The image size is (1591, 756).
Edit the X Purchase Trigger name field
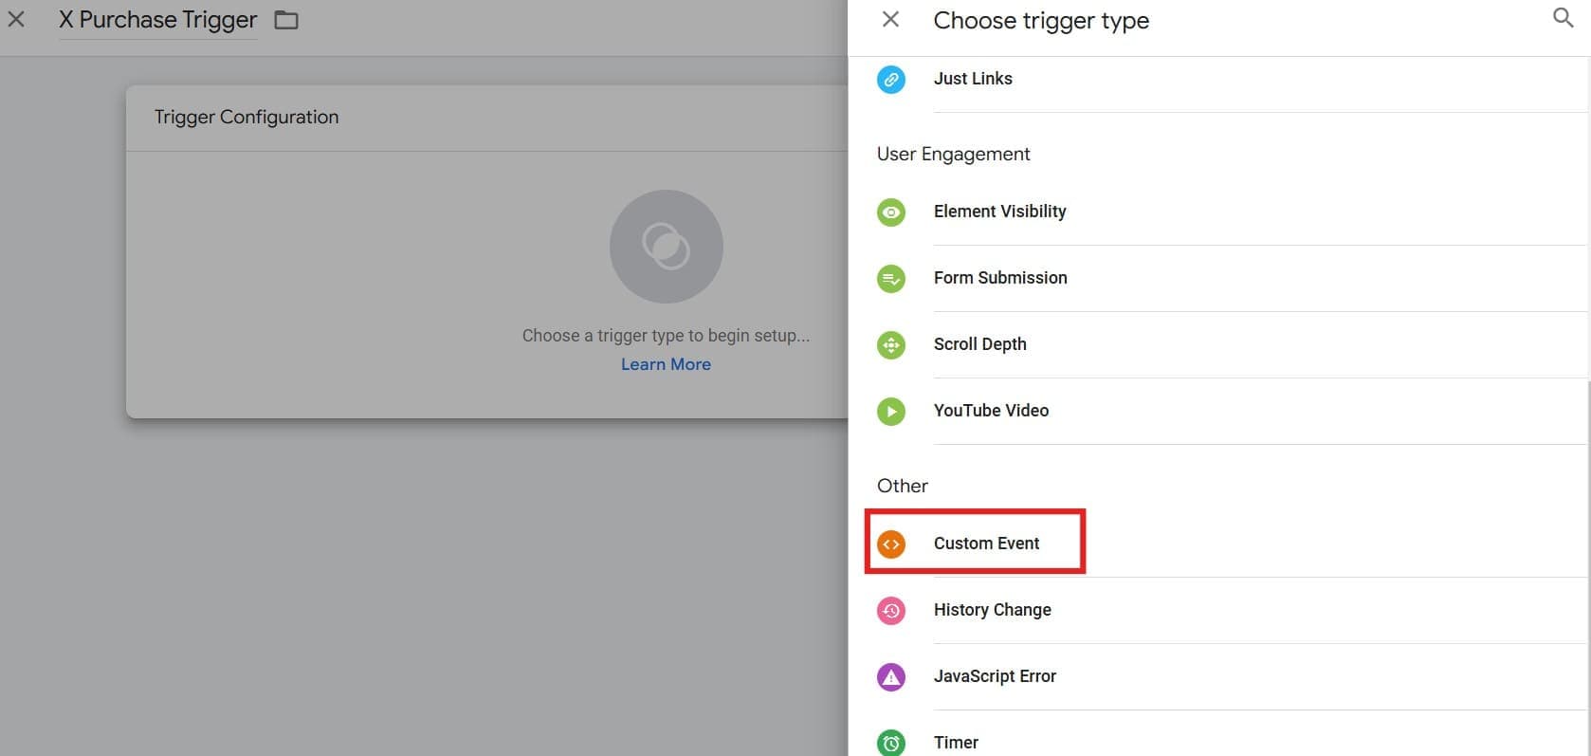pyautogui.click(x=157, y=20)
